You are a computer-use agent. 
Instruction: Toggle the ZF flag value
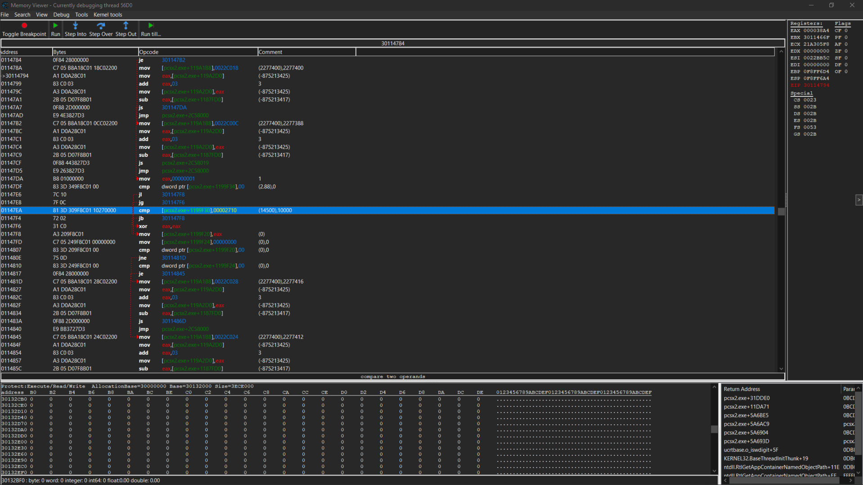point(845,51)
